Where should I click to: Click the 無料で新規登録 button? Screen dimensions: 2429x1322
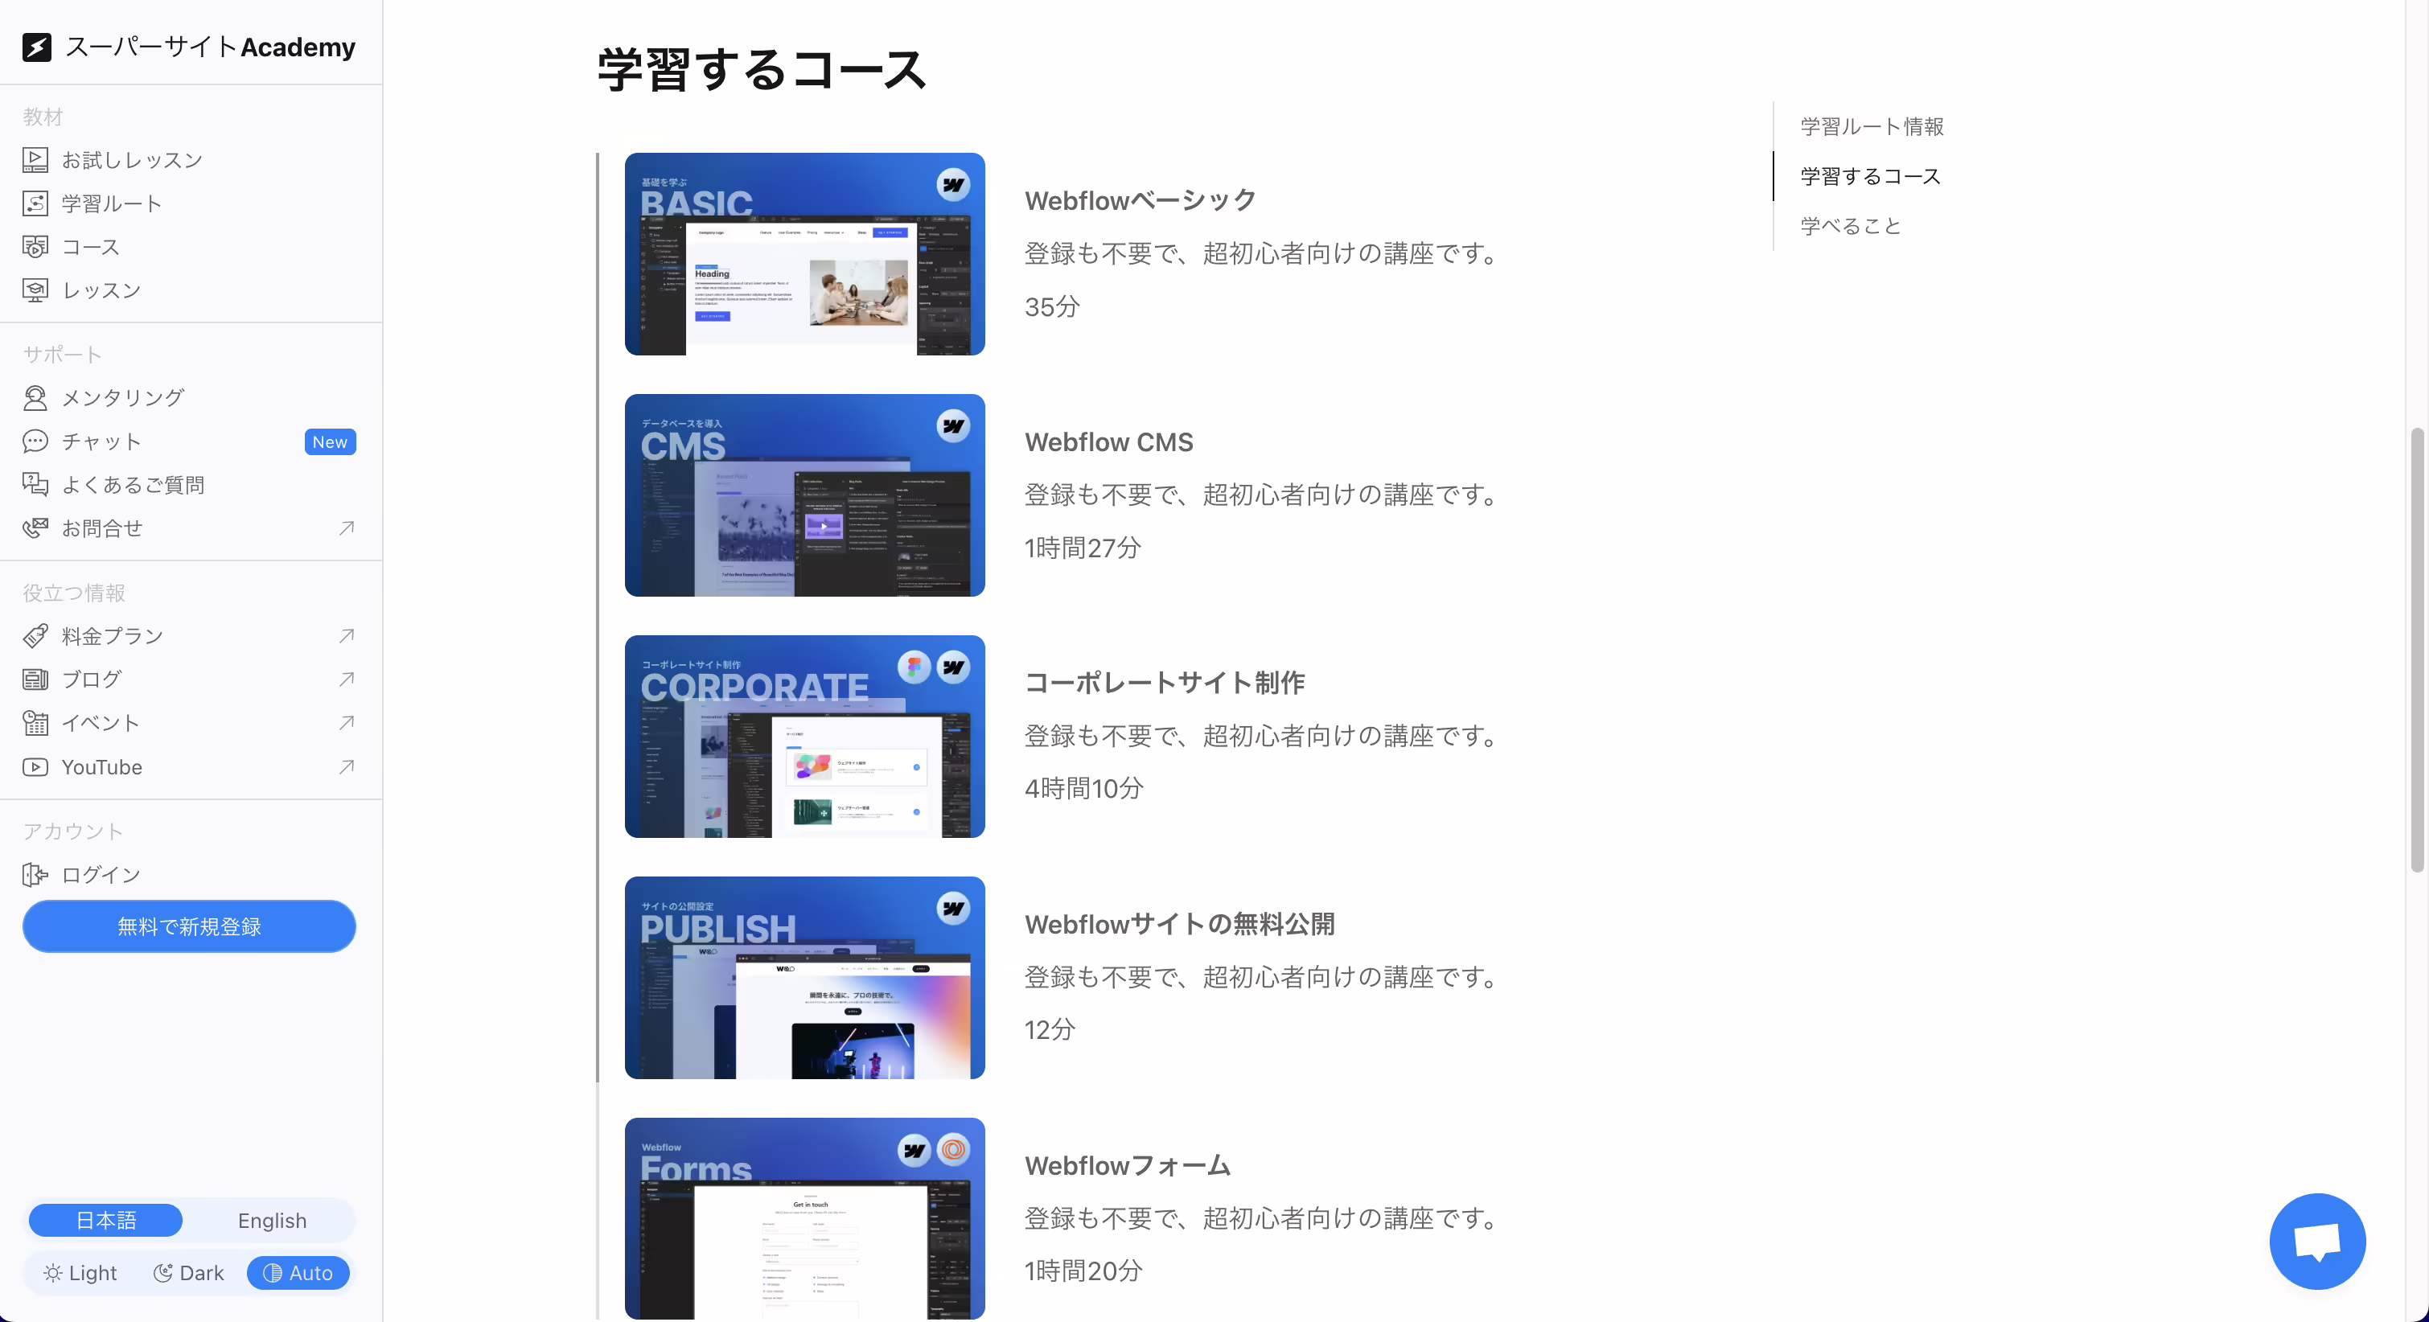coord(188,927)
